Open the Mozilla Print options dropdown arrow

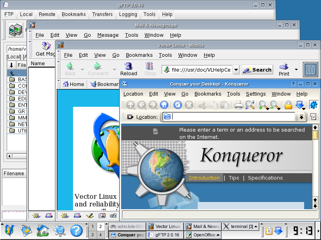pyautogui.click(x=296, y=70)
